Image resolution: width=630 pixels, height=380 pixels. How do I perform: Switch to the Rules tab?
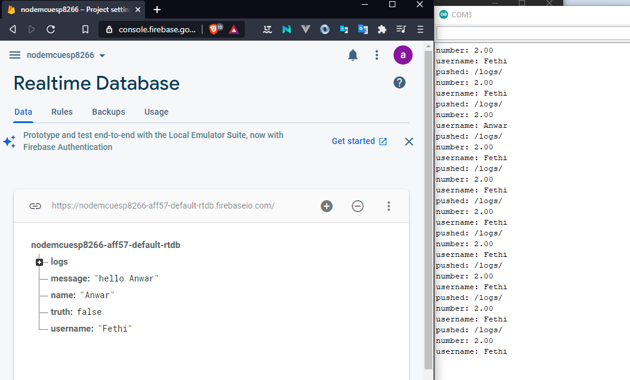point(62,112)
